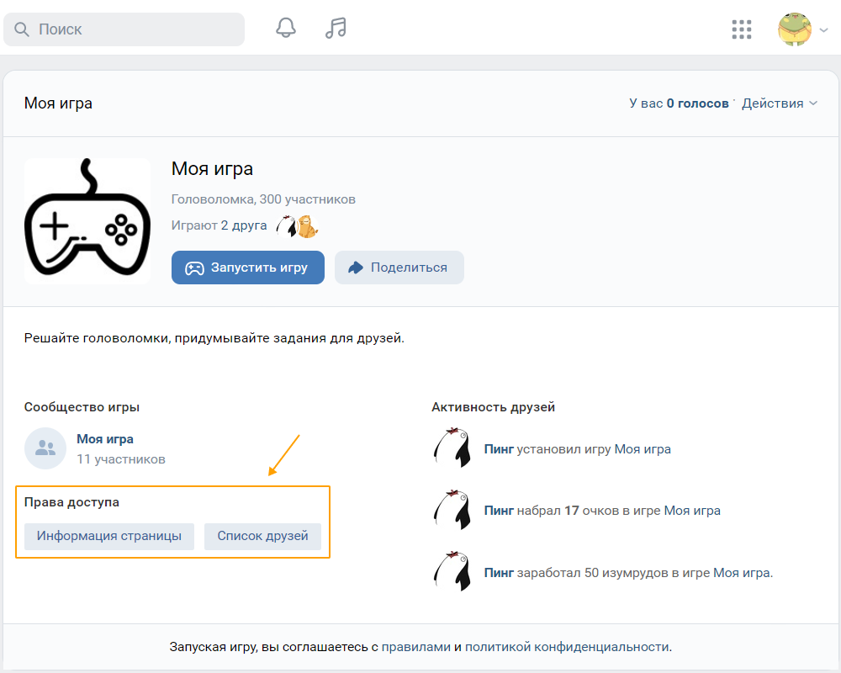Click gamepad icon in launch button
Viewport: 841px width, 673px height.
194,268
